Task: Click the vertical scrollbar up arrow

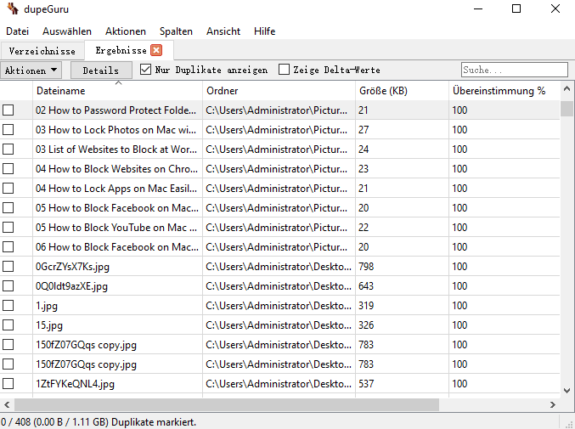Action: coord(567,90)
